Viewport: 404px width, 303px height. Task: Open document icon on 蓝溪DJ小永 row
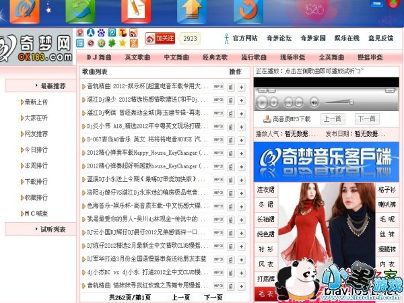click(231, 180)
